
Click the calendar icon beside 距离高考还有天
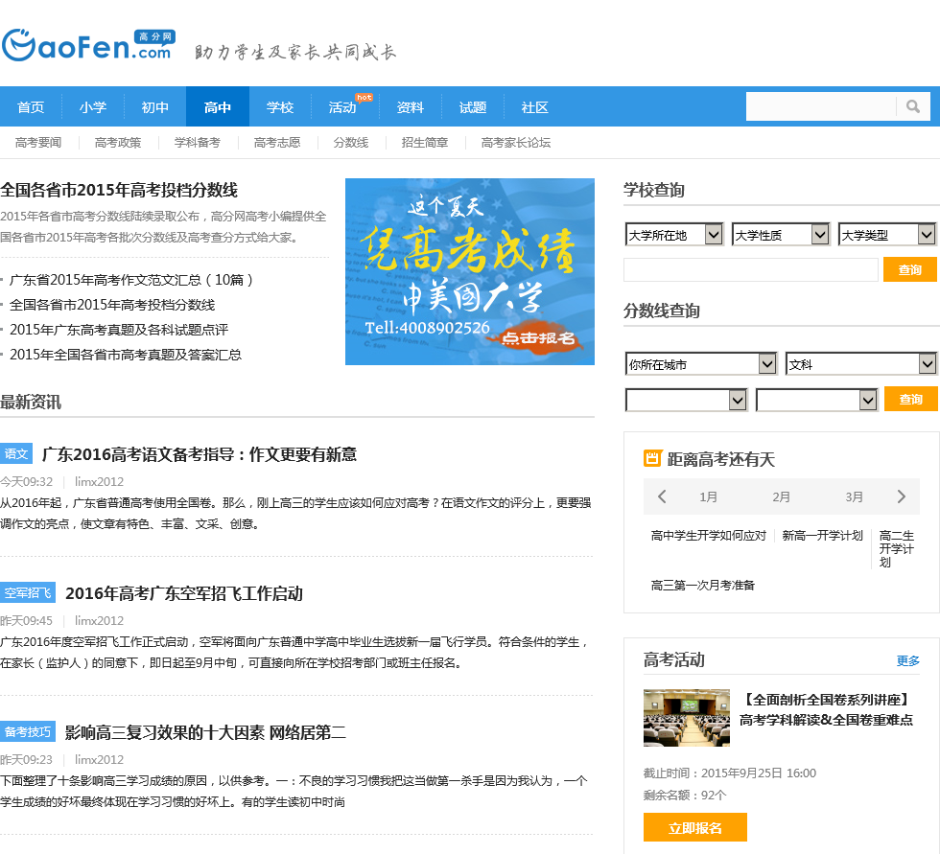(x=652, y=458)
